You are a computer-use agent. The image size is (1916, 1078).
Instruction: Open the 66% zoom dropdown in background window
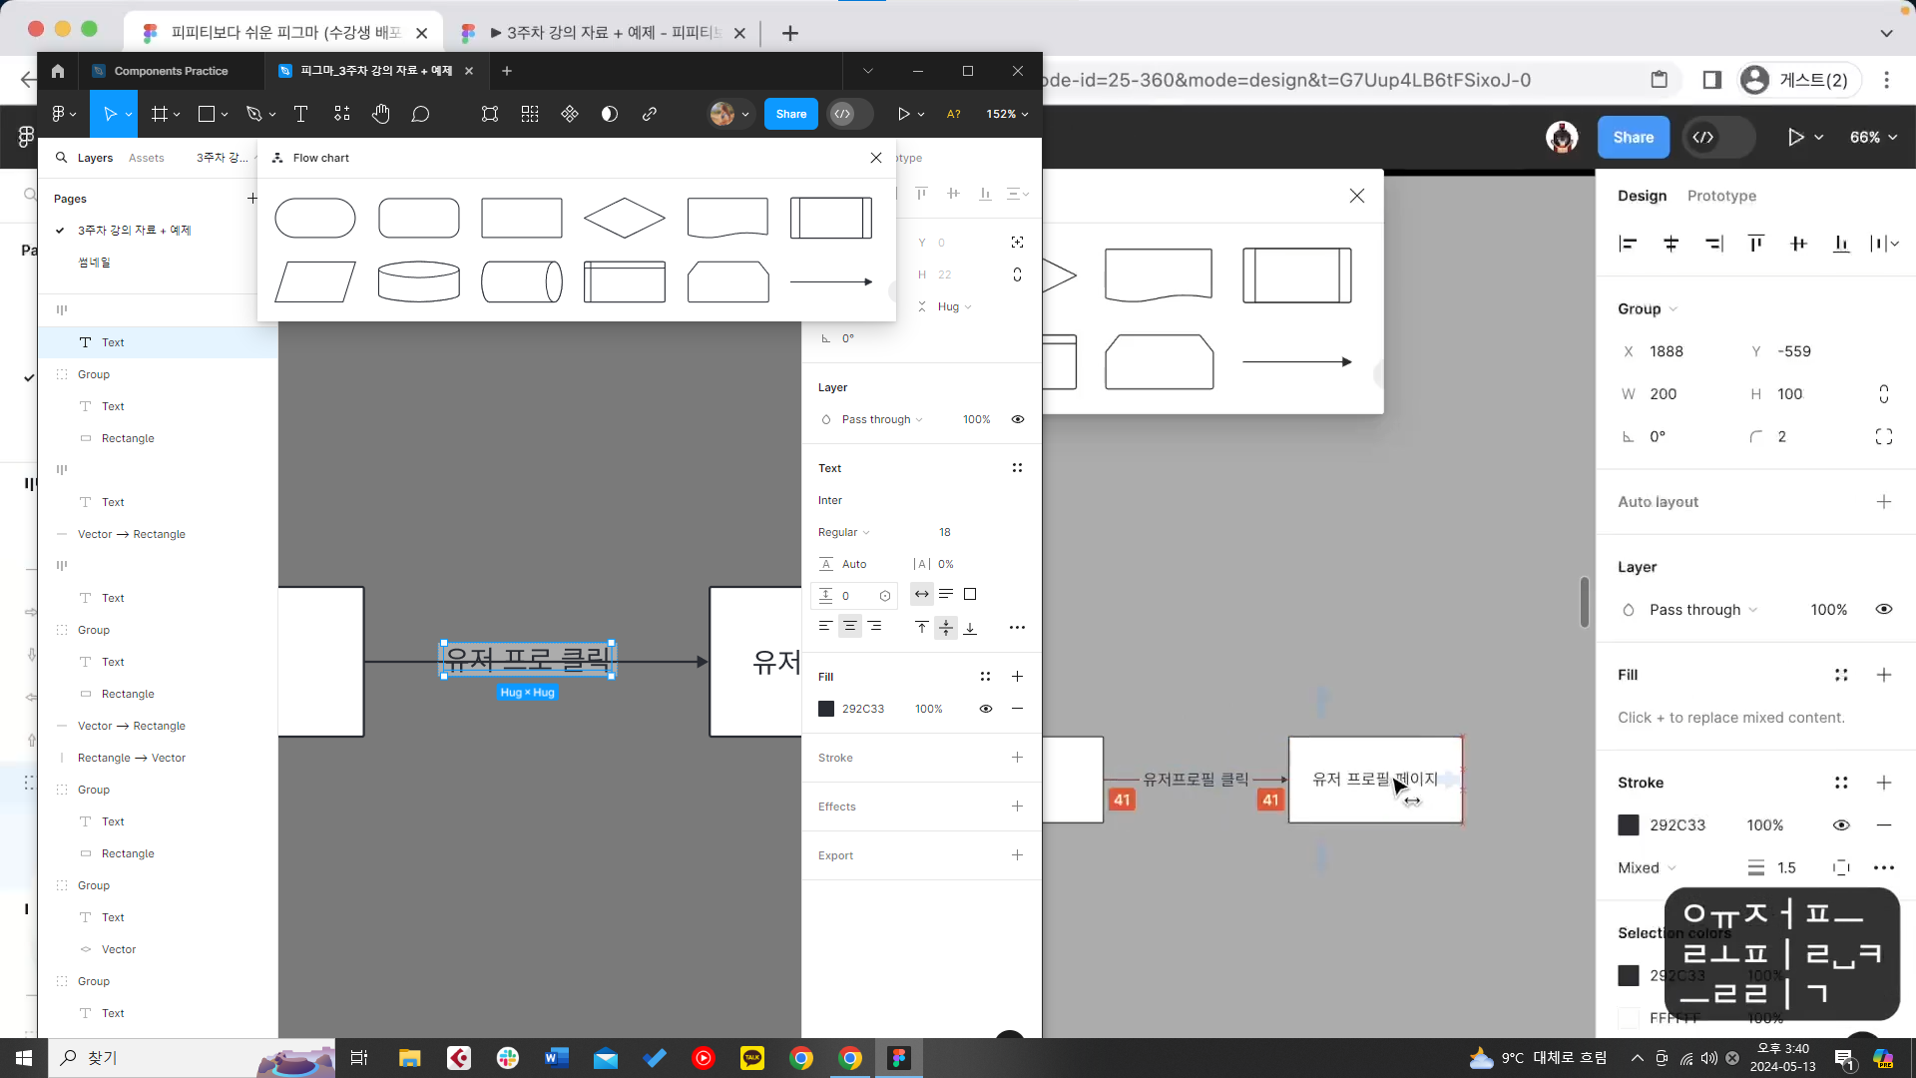pos(1873,138)
